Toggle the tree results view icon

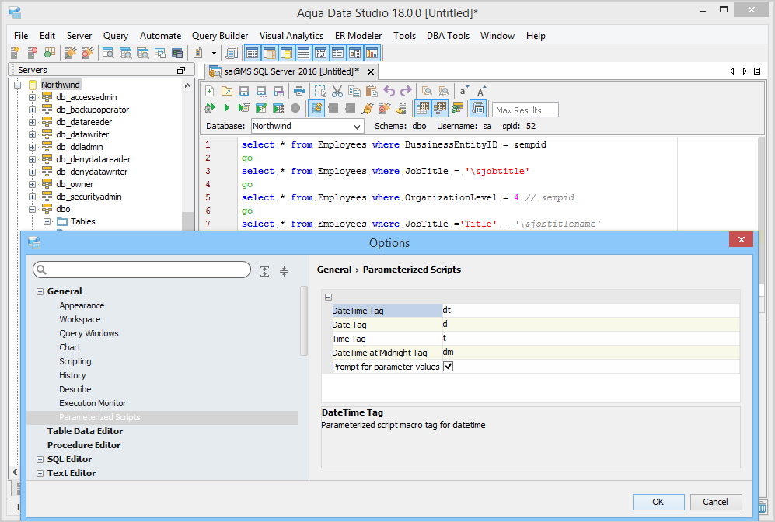pyautogui.click(x=439, y=108)
